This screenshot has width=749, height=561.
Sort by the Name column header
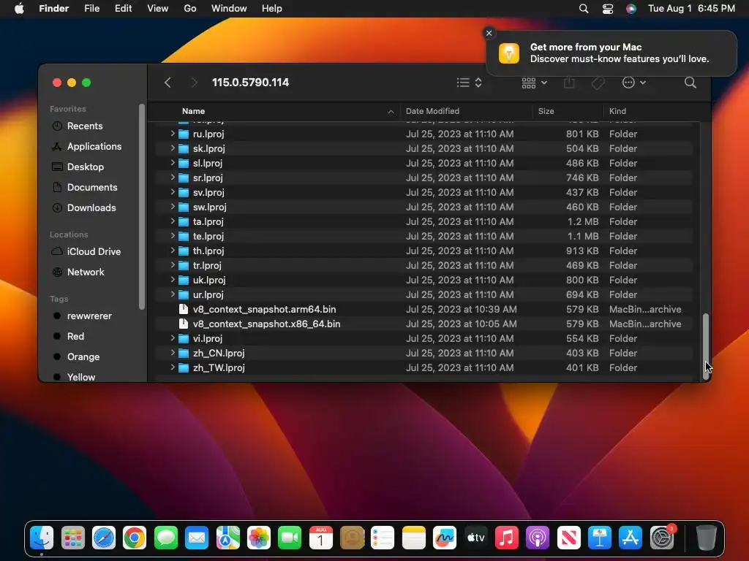193,111
